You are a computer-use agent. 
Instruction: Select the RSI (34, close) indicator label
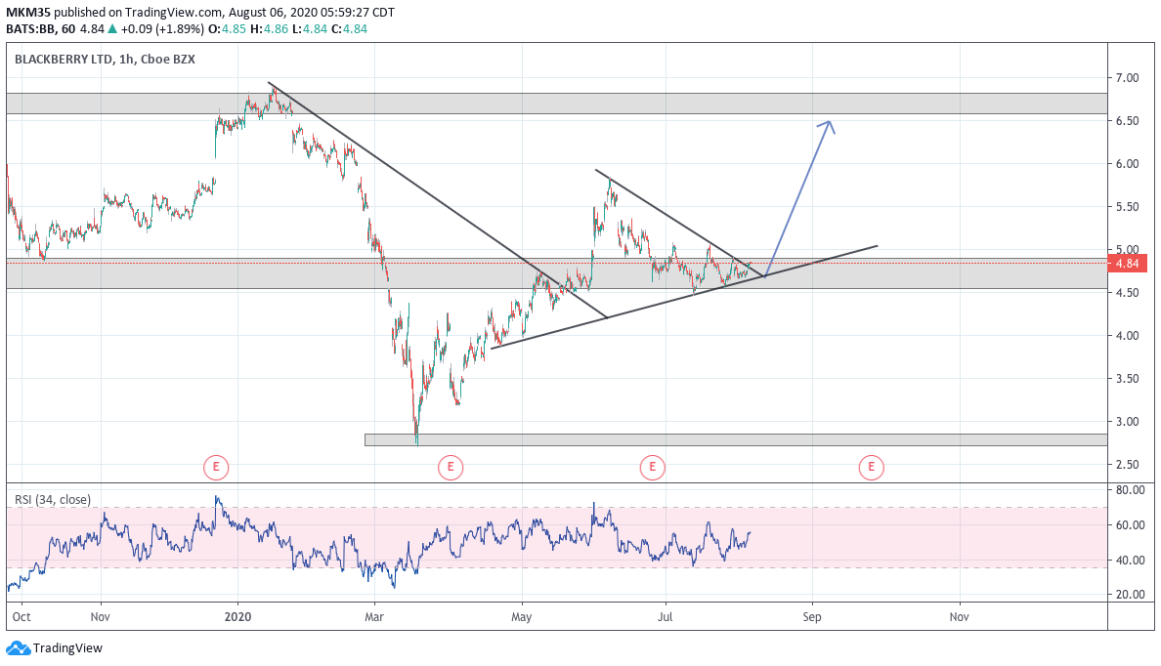pos(53,500)
